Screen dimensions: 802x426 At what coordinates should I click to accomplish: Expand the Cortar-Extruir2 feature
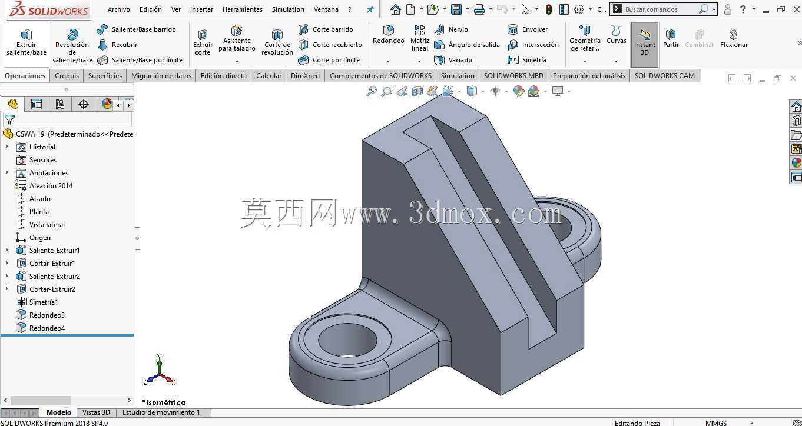[7, 289]
